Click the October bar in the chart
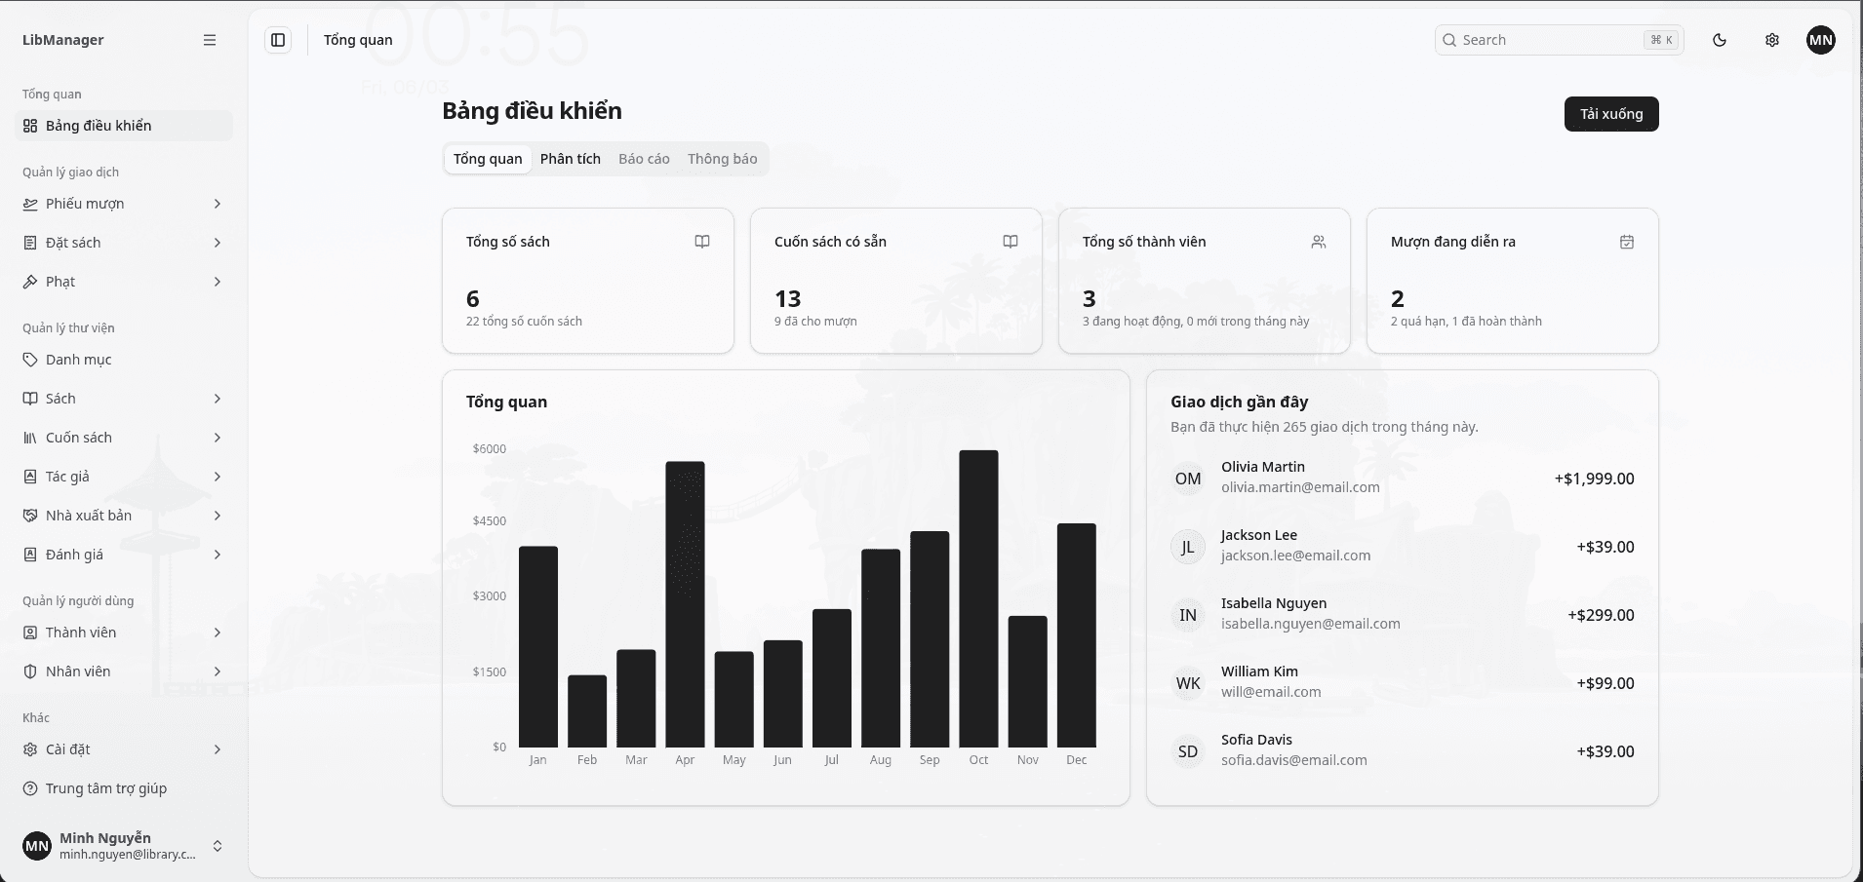Screen dimensions: 1863x882 [978, 598]
